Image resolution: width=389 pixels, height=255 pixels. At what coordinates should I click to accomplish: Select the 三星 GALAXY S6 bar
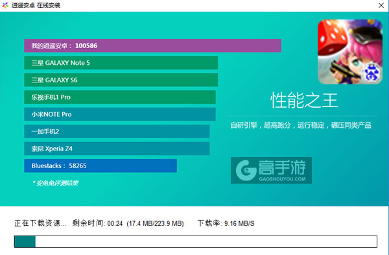121,80
